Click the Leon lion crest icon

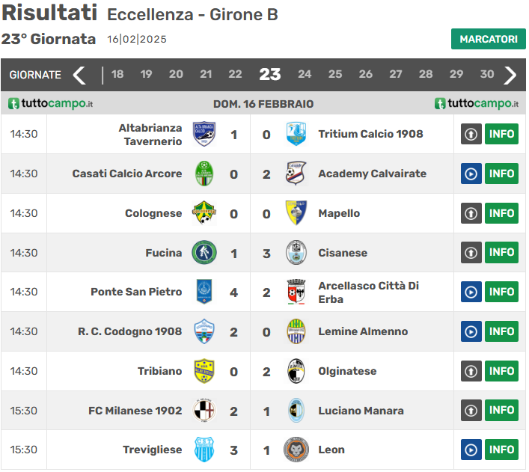coord(296,450)
